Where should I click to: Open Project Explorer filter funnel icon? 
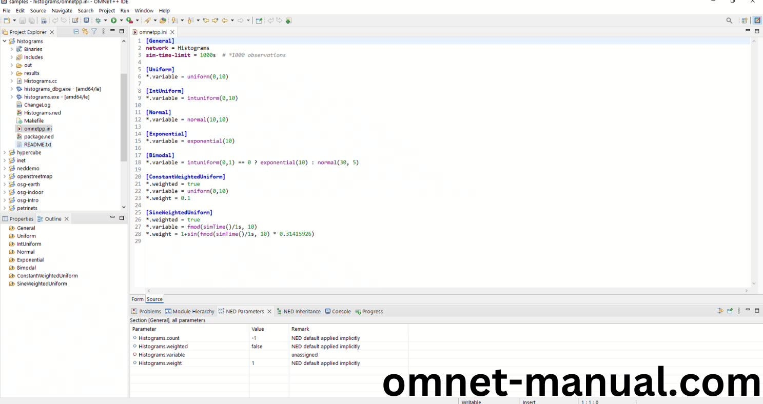coord(94,32)
